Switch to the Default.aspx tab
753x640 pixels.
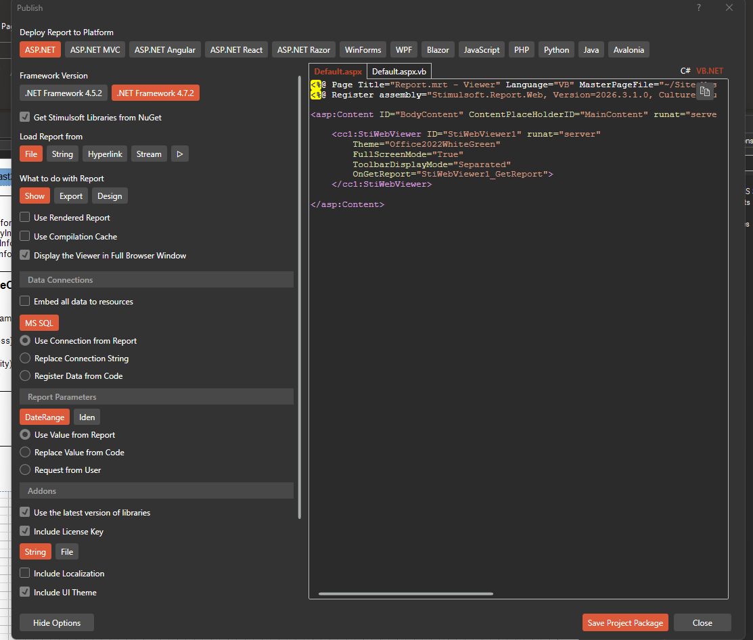(x=338, y=72)
